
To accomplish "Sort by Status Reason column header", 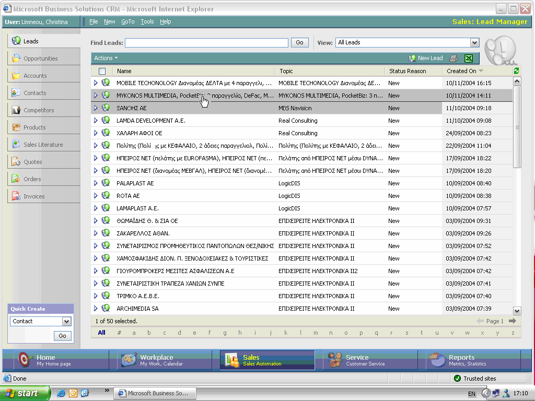I will 413,71.
